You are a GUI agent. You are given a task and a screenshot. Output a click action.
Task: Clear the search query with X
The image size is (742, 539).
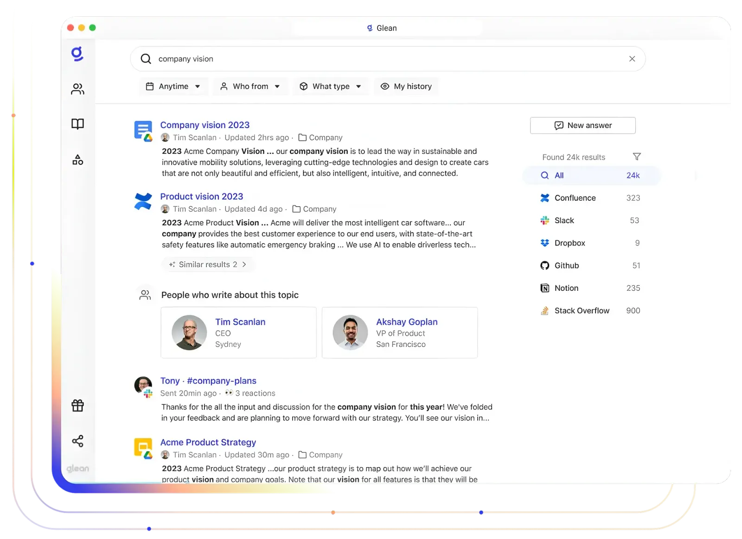pos(632,59)
